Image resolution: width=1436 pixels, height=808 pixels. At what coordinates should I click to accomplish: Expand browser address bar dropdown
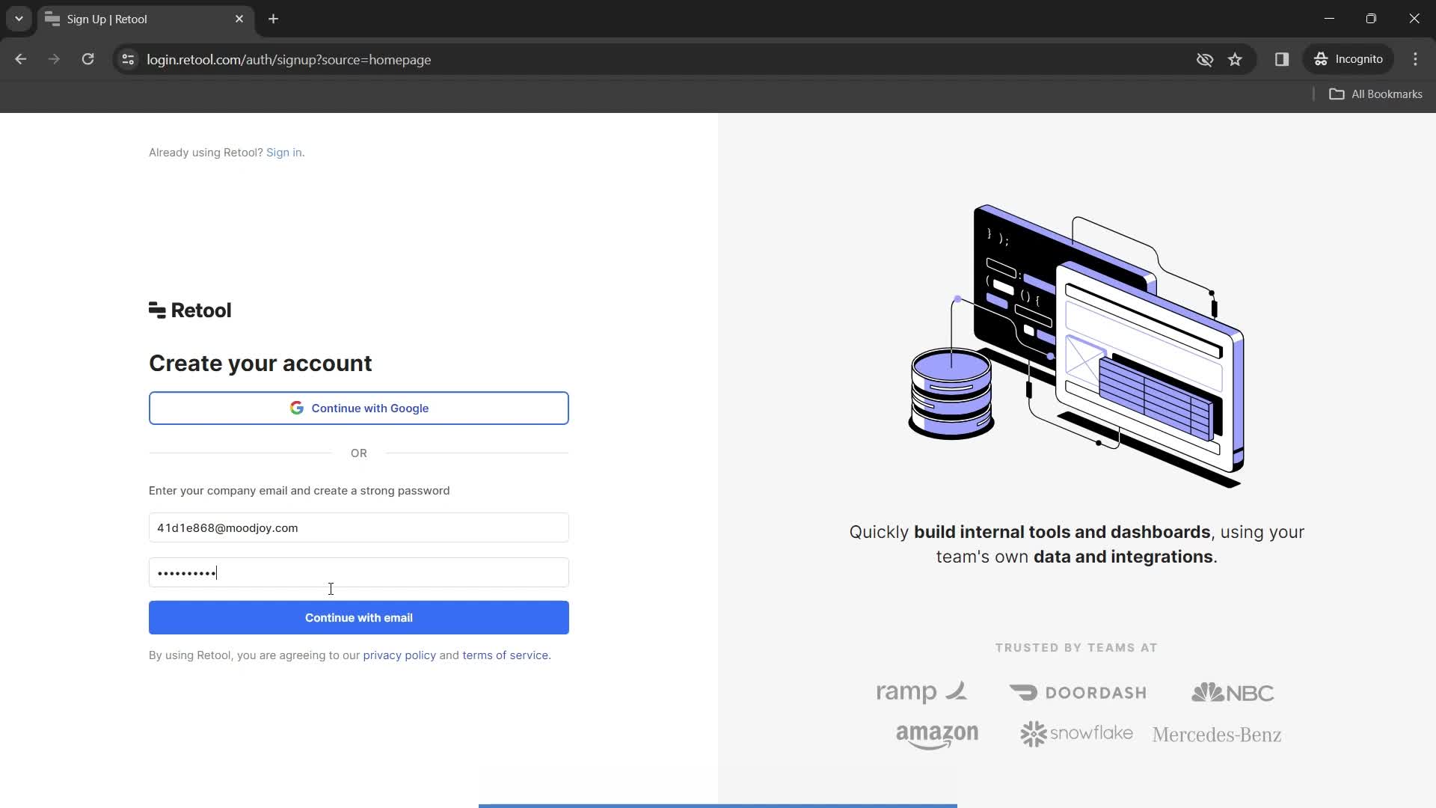coord(18,19)
